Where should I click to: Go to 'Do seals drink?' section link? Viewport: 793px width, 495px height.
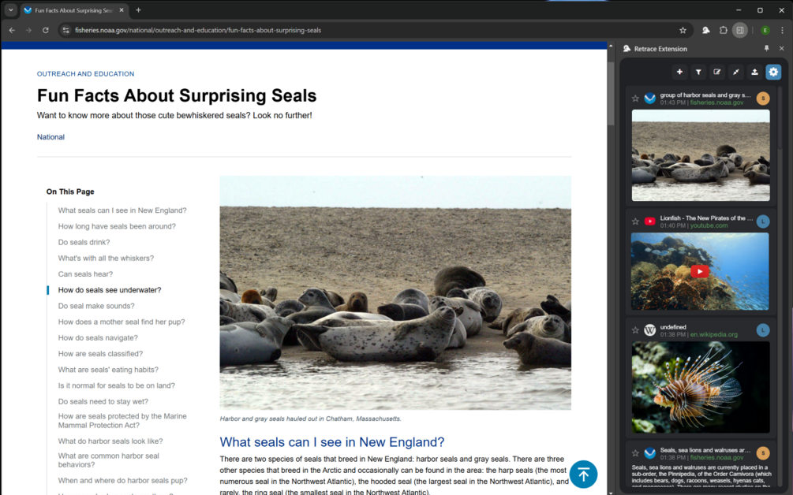tap(84, 242)
